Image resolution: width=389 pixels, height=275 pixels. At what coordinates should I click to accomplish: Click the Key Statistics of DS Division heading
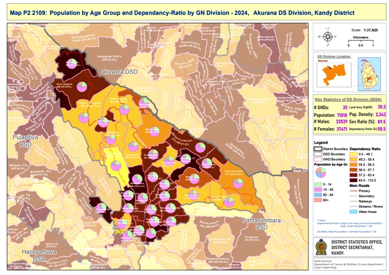tap(349, 99)
